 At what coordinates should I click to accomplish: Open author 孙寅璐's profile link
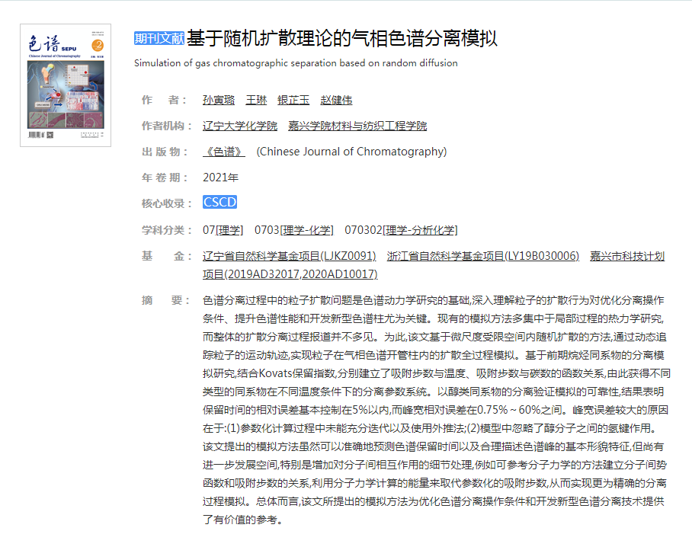219,101
